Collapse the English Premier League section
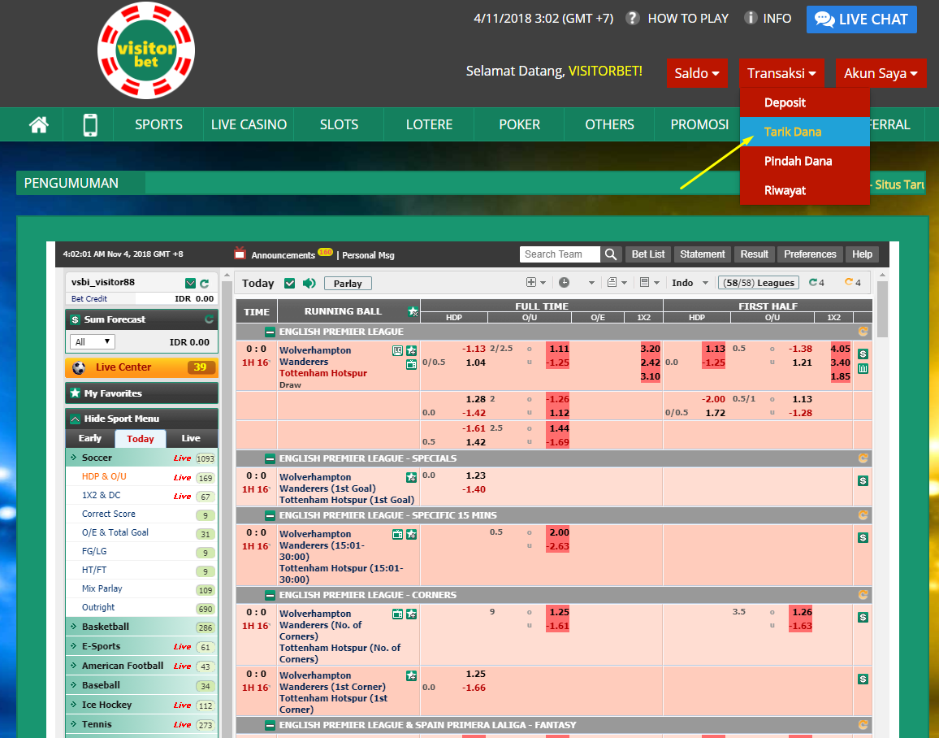 point(270,332)
